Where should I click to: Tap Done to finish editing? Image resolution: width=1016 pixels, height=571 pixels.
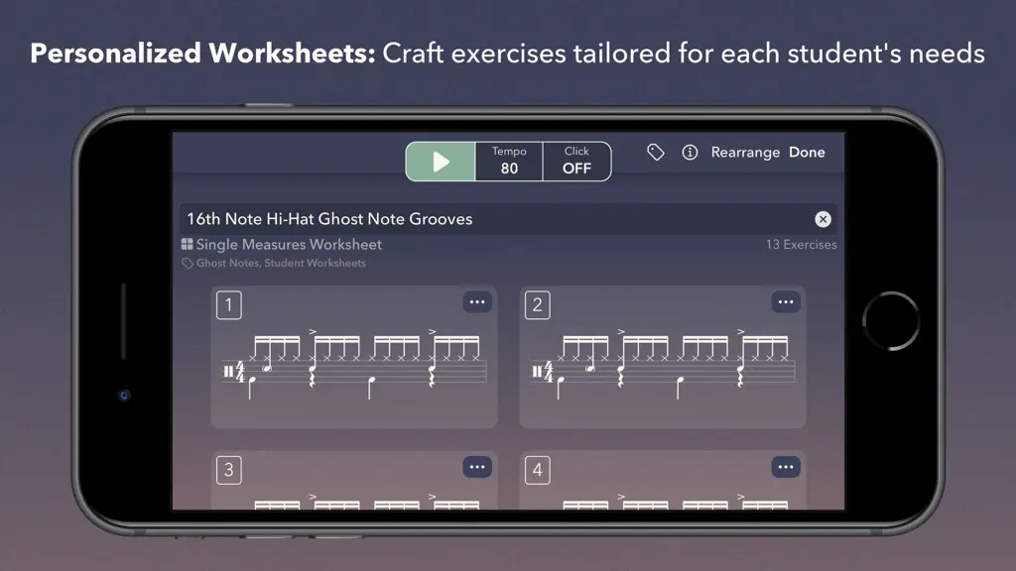tap(807, 152)
